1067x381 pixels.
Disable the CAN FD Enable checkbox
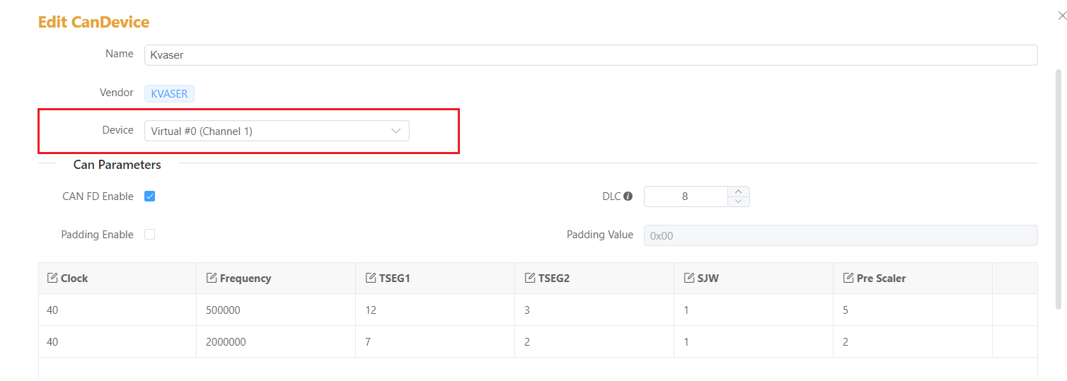coord(150,197)
